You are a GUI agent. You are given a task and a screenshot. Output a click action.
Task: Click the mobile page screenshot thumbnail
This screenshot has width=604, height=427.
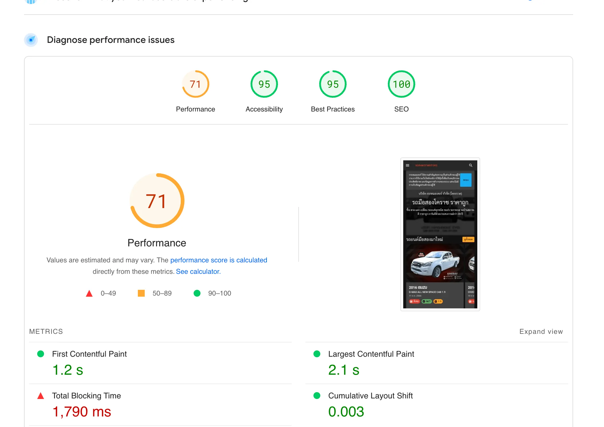(x=440, y=234)
